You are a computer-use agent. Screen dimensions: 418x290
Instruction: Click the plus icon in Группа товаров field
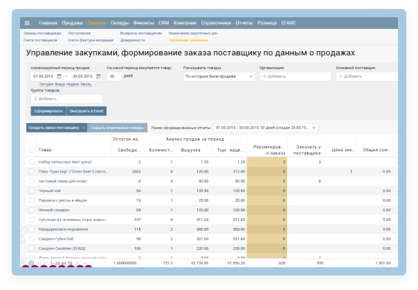click(35, 99)
